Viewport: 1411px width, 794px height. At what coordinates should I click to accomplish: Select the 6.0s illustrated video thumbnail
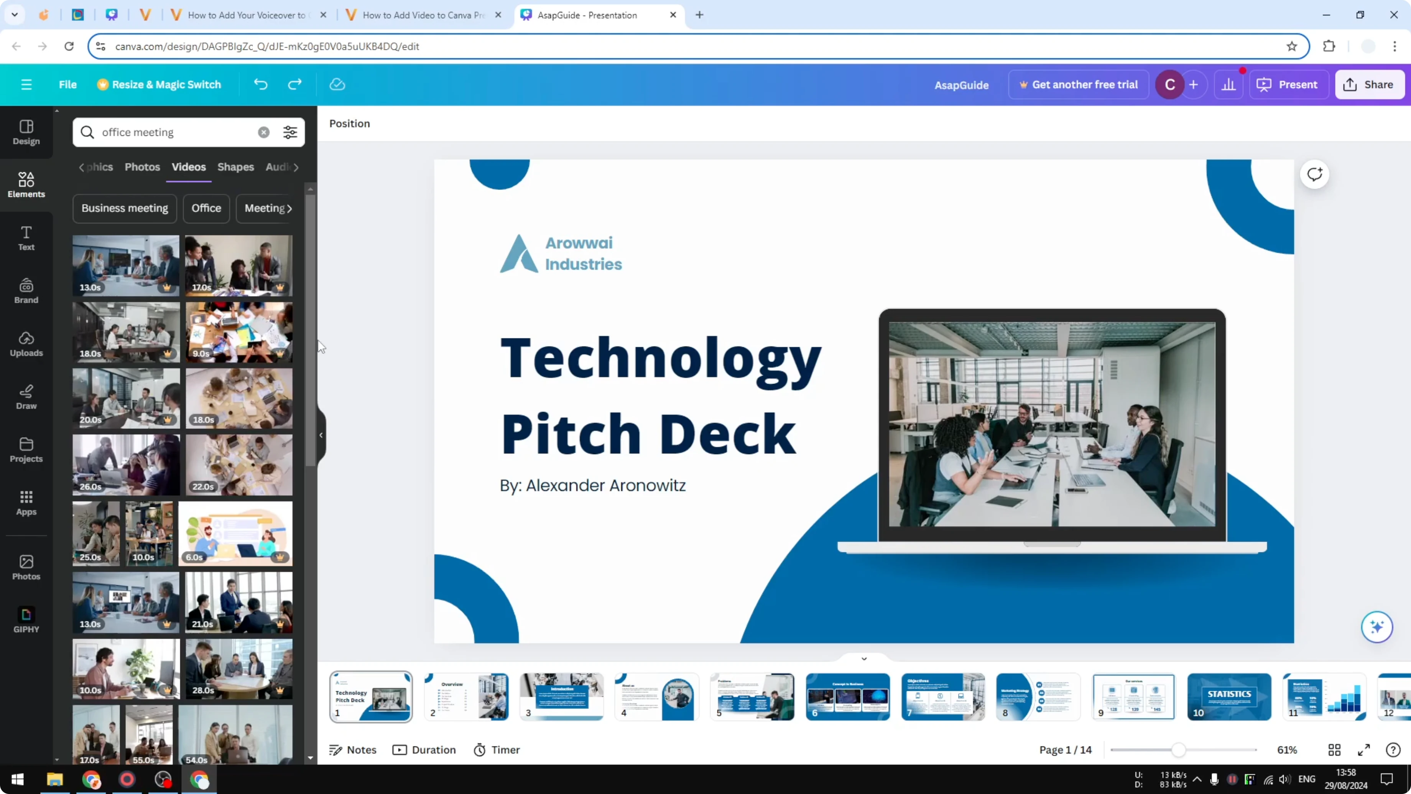tap(235, 533)
